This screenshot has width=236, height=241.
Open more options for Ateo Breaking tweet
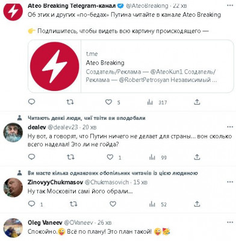click(230, 5)
